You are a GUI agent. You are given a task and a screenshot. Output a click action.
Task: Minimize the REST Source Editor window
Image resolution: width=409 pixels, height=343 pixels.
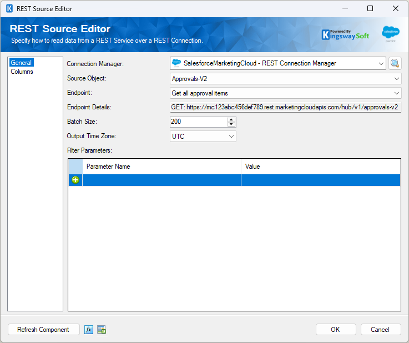tap(345, 9)
